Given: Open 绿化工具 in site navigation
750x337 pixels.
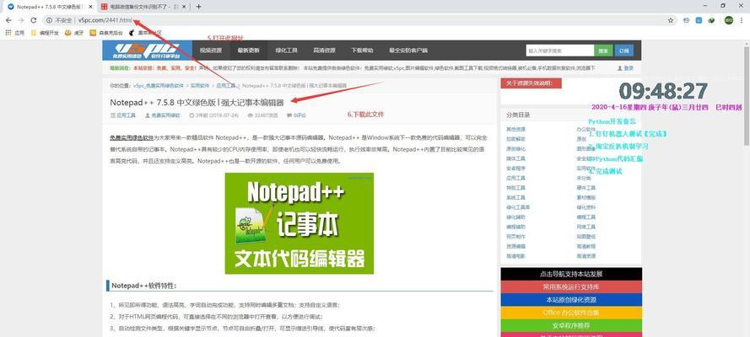Looking at the screenshot, I should coord(287,50).
